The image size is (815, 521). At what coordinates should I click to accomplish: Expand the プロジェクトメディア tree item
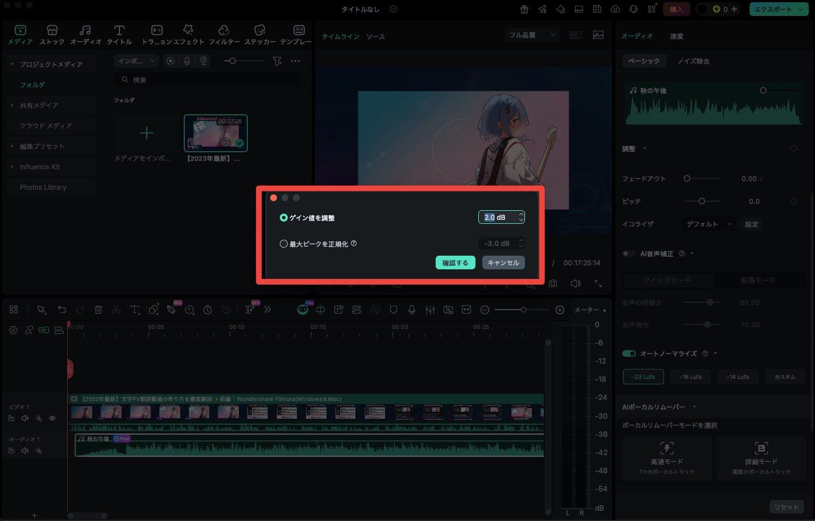coord(13,64)
